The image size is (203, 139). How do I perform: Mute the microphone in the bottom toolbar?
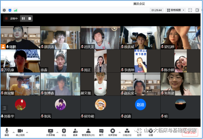pyautogui.click(x=6, y=132)
